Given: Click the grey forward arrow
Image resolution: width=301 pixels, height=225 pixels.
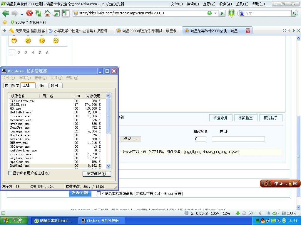Looking at the screenshot, I should [x=15, y=13].
